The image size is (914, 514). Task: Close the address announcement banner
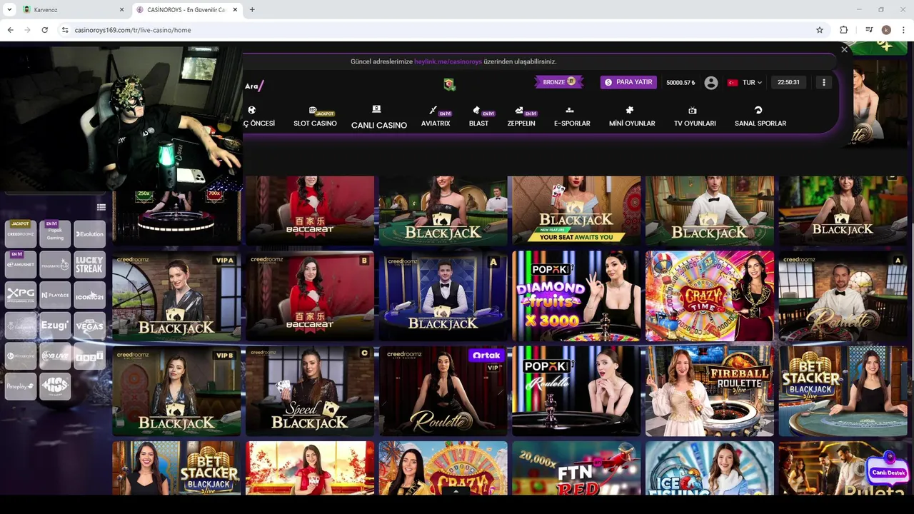(x=844, y=49)
